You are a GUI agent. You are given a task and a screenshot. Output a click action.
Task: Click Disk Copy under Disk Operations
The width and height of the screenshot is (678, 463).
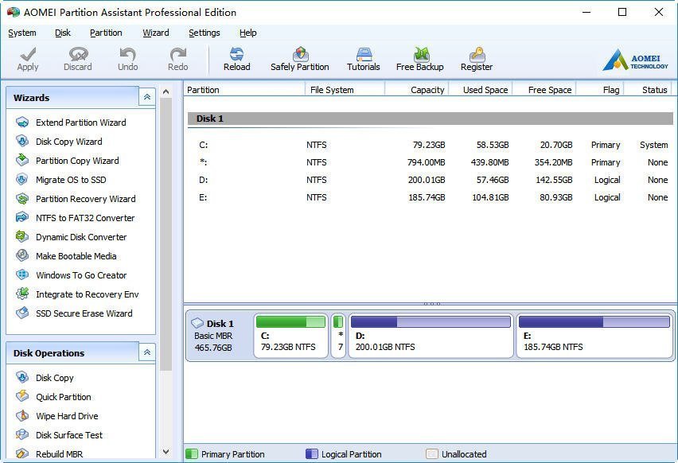tap(54, 378)
